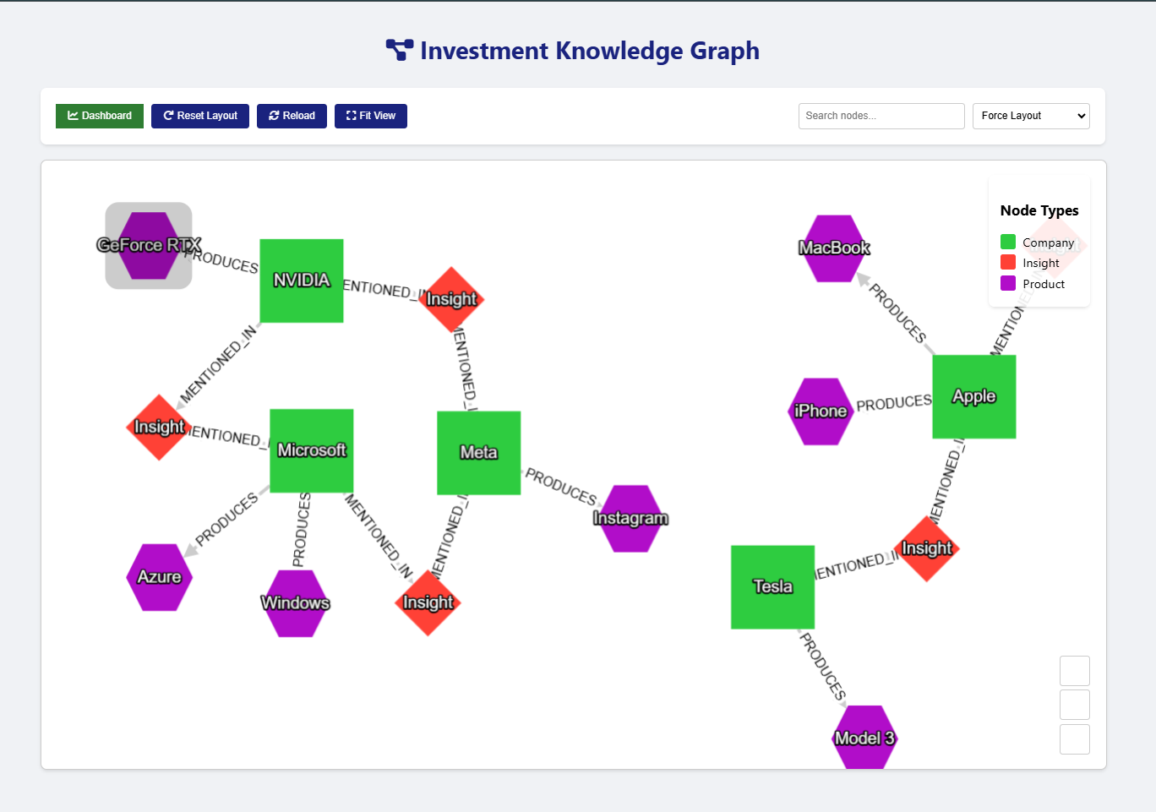Open the Dashboard view
The width and height of the screenshot is (1156, 812).
click(99, 116)
